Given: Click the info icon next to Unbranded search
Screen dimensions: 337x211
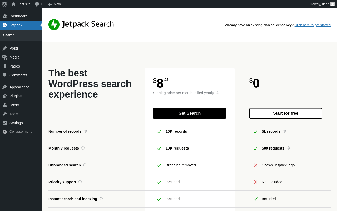Looking at the screenshot, I should tap(85, 165).
